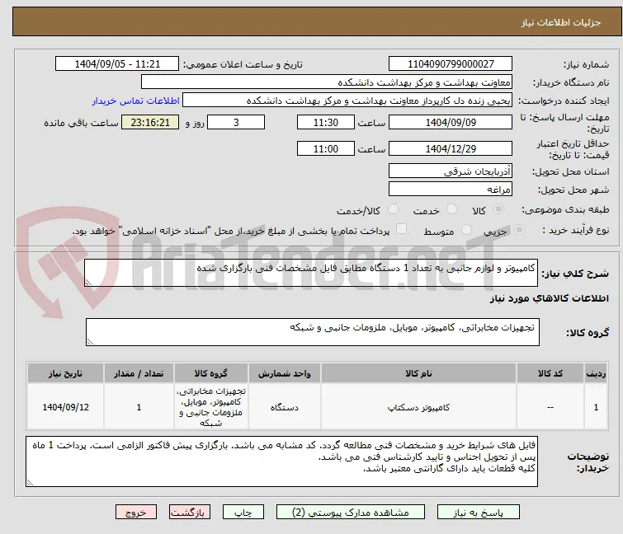The width and height of the screenshot is (623, 534).
Task: Click the نام کالا column header
Action: click(418, 373)
